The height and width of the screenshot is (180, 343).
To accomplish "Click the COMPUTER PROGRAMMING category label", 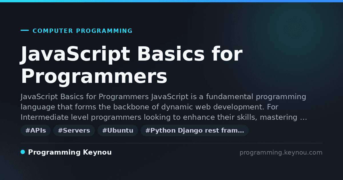I will [83, 31].
